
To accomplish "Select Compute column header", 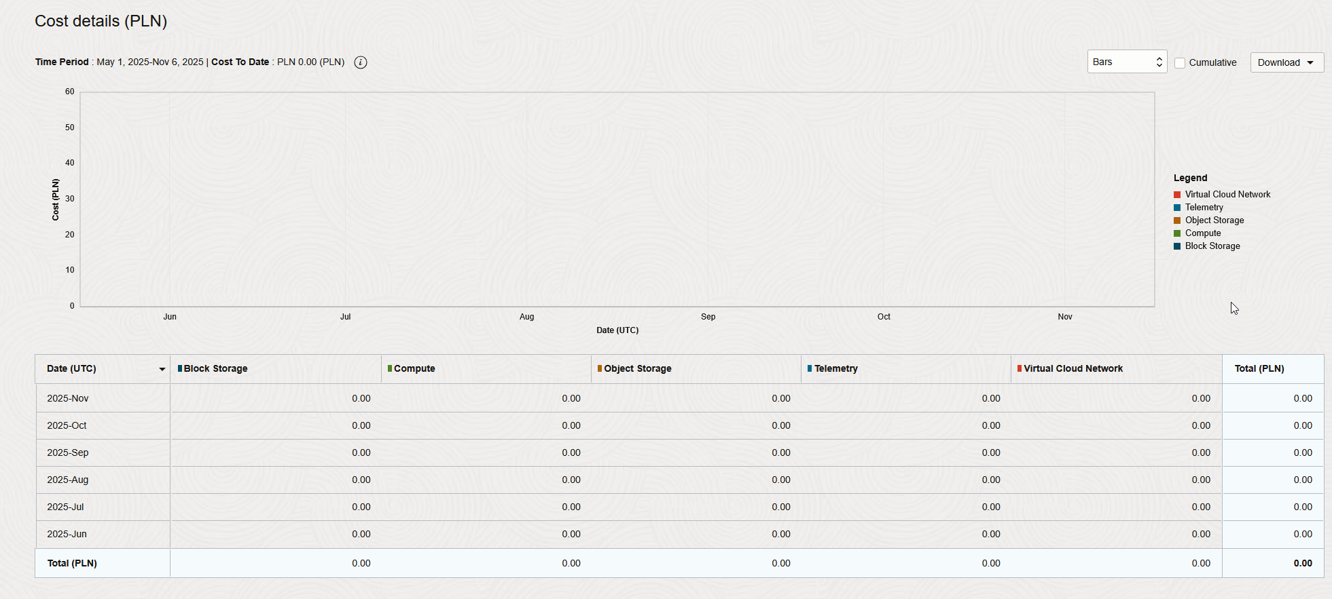I will pos(414,369).
